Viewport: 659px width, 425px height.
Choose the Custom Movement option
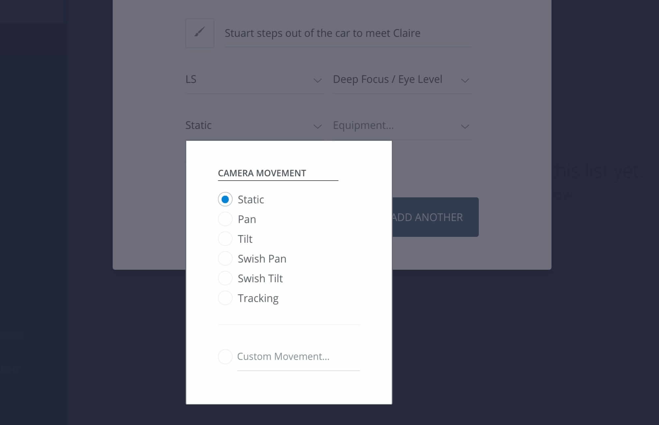pyautogui.click(x=225, y=356)
